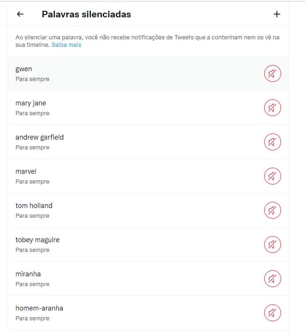This screenshot has width=305, height=333.
Task: Click the mute icon beside marvel
Action: click(x=273, y=176)
